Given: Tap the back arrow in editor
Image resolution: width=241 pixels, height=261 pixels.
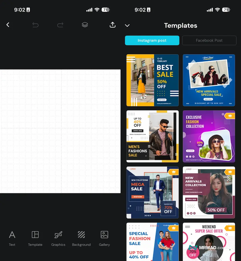Looking at the screenshot, I should click(8, 25).
